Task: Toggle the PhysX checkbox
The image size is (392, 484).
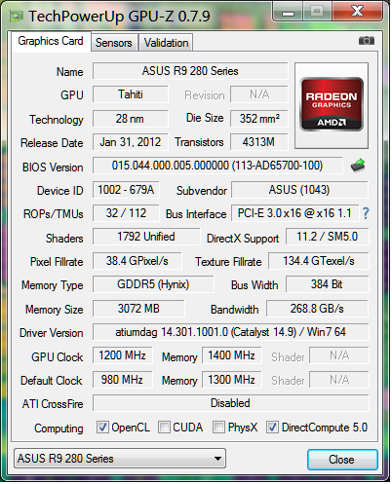Action: click(218, 428)
